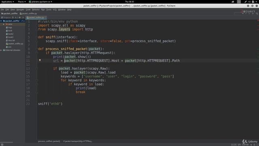This screenshot has width=259, height=146.
Task: Open the View menu
Action: point(13,10)
